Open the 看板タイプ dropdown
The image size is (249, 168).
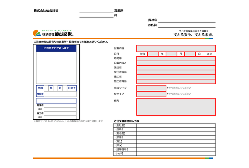click(151, 88)
